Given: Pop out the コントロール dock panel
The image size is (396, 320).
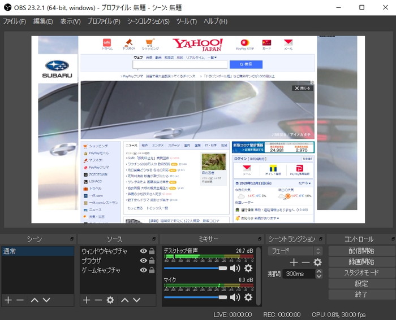Looking at the screenshot, I should (x=393, y=239).
